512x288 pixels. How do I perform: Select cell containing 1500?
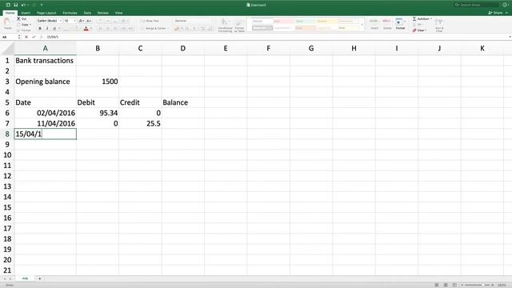point(98,82)
